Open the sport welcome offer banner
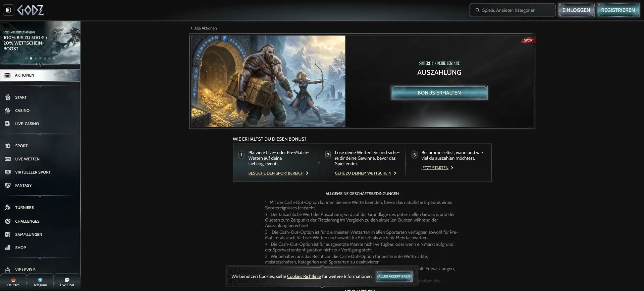The image size is (644, 291). coord(40,43)
